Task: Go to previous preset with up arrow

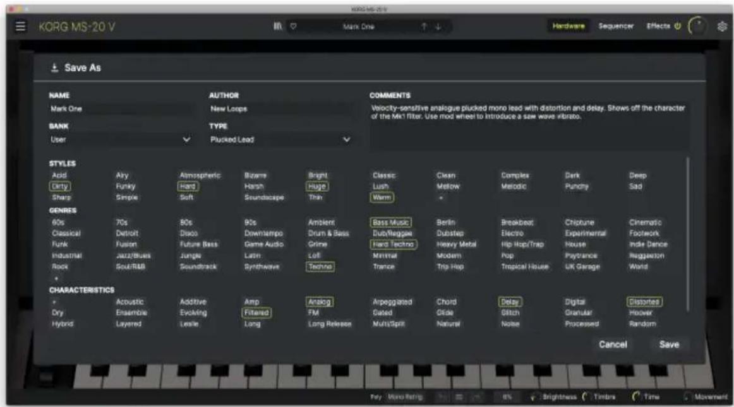Action: click(424, 27)
